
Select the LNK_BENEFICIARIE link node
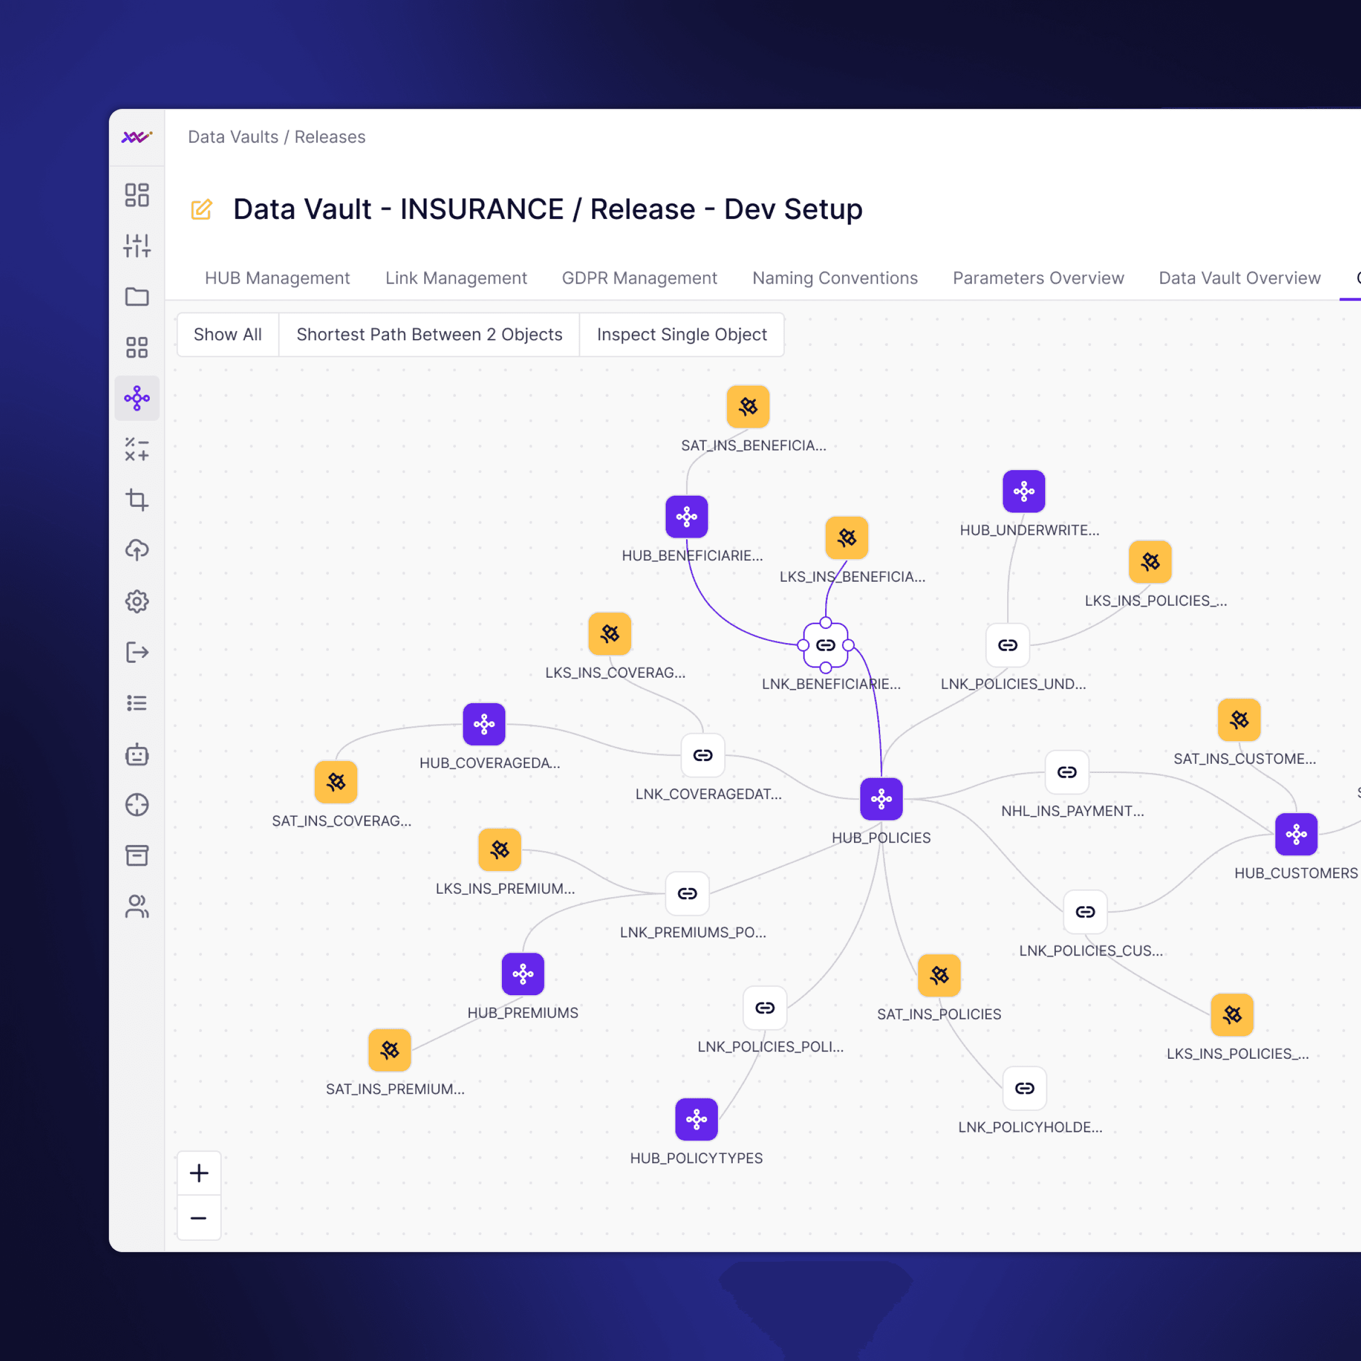pos(826,645)
